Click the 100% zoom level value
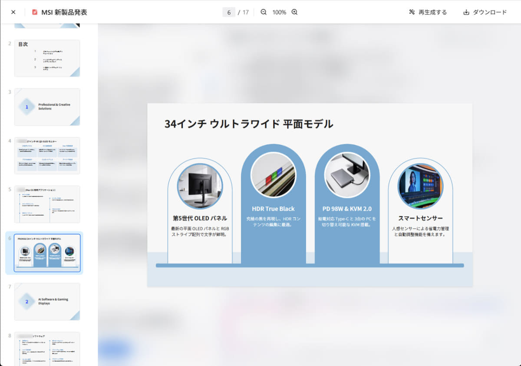Image resolution: width=521 pixels, height=366 pixels. pos(279,12)
